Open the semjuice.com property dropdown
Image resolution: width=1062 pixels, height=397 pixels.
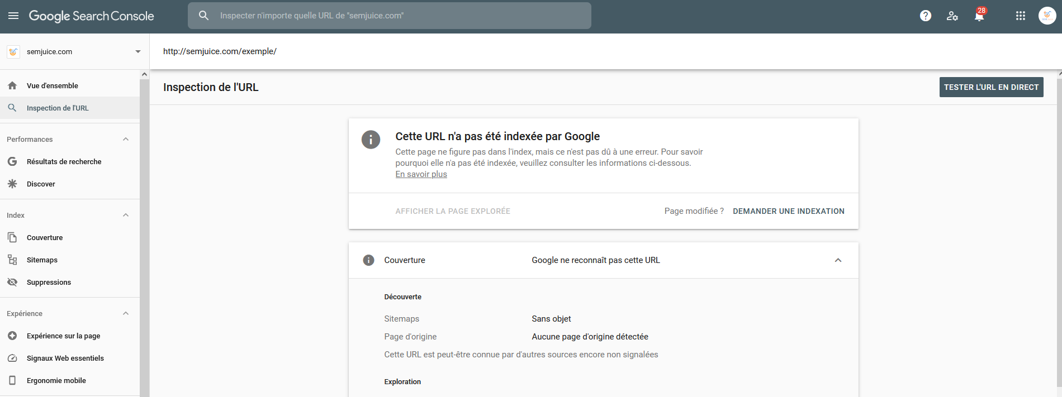coord(138,52)
